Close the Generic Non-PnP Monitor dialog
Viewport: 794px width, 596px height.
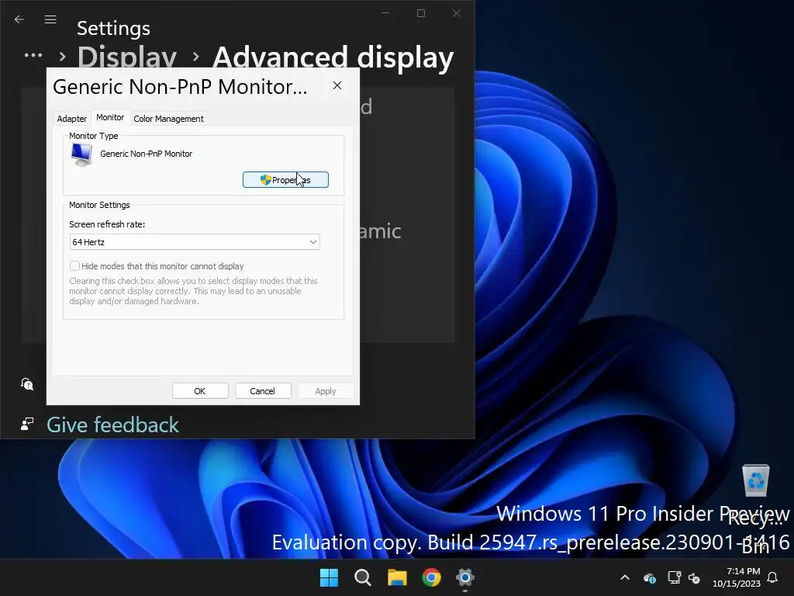click(x=337, y=85)
